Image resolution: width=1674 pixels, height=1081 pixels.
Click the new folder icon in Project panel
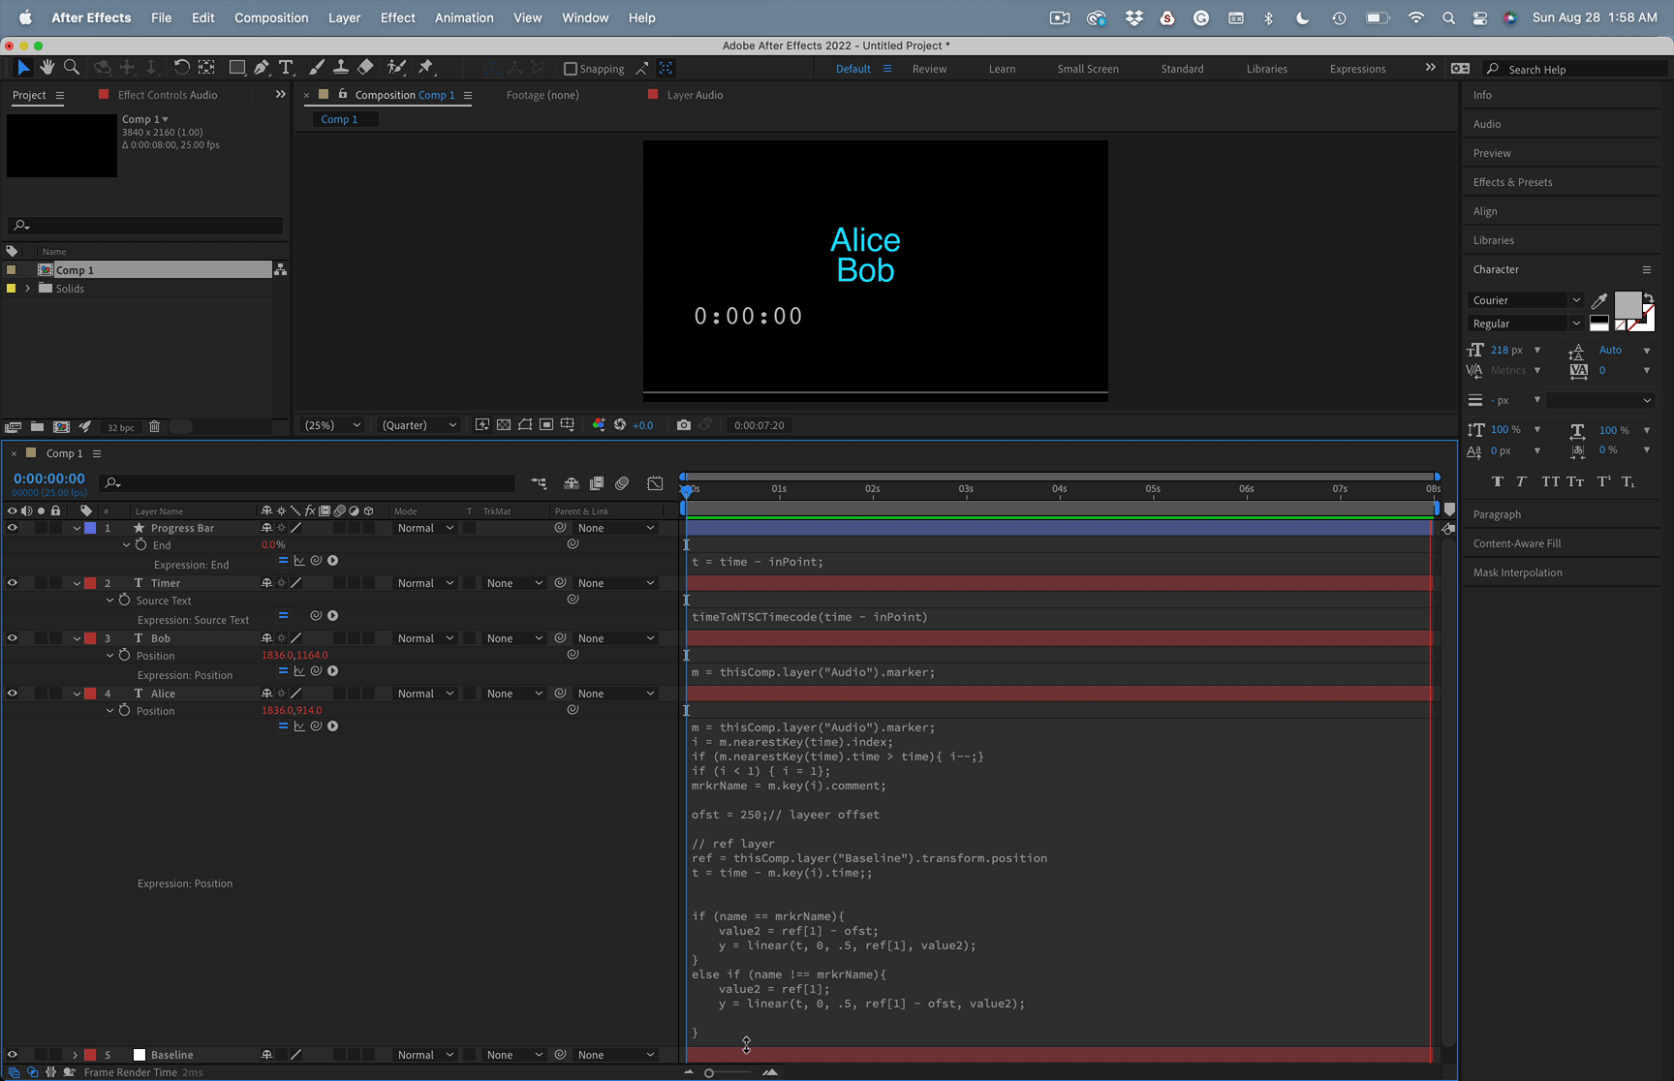click(x=37, y=426)
